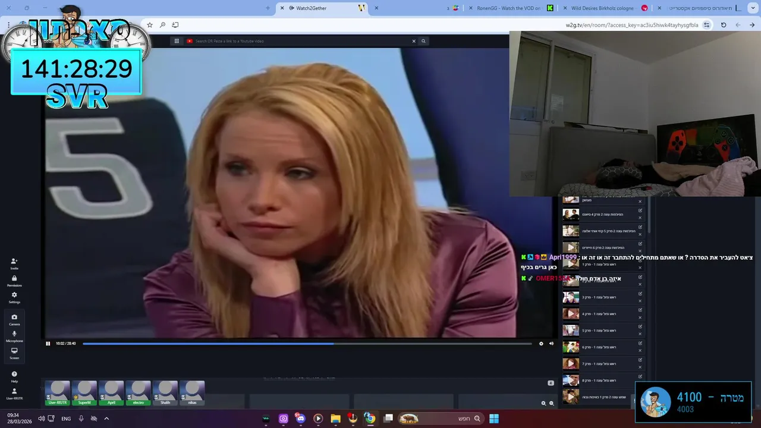Mute the video player volume
Screen dimensions: 761x428
pyautogui.click(x=551, y=344)
